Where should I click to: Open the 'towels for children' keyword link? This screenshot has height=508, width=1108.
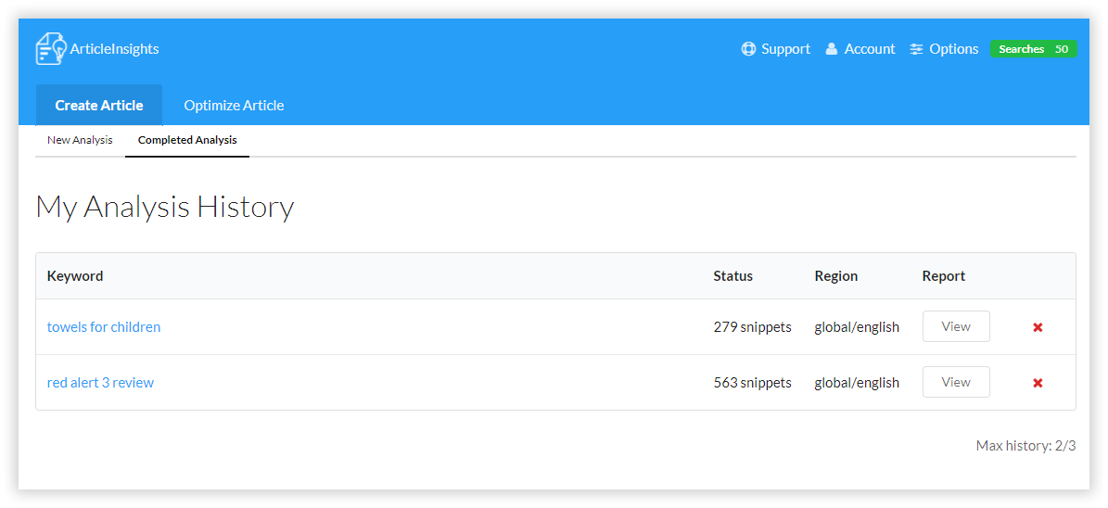click(x=104, y=327)
